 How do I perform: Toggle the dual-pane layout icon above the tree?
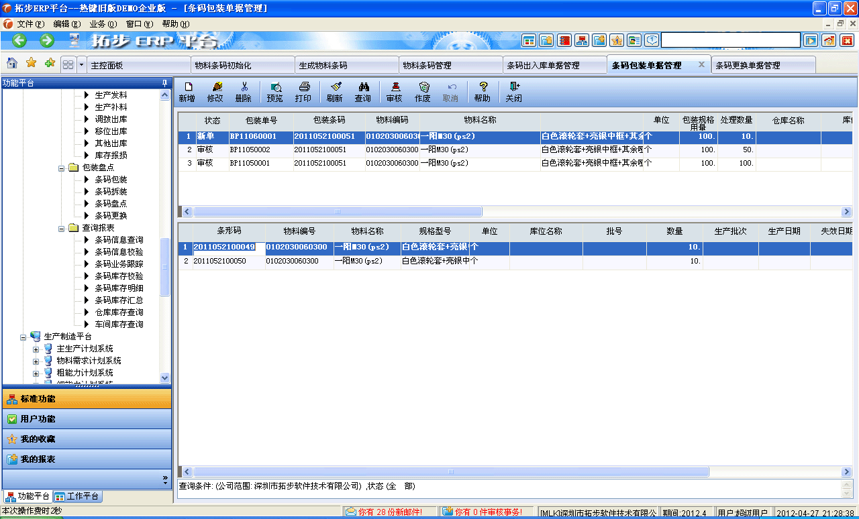pos(67,64)
